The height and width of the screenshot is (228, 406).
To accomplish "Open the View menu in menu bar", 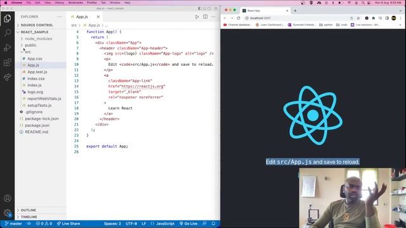I will (x=48, y=3).
